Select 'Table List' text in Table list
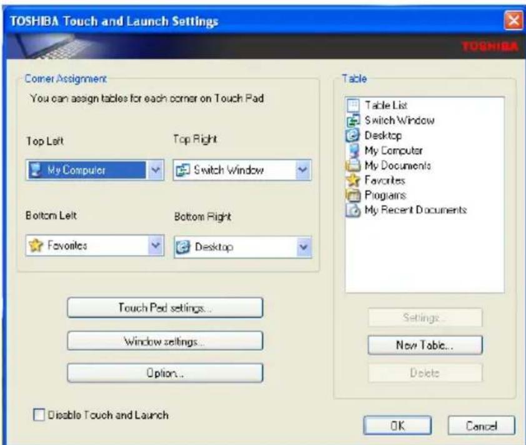Viewport: 526px width, 445px height. click(386, 106)
